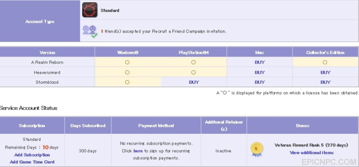Image resolution: width=359 pixels, height=167 pixels.
Task: Buy Stormblood for PlayStation 4
Action: [x=194, y=82]
